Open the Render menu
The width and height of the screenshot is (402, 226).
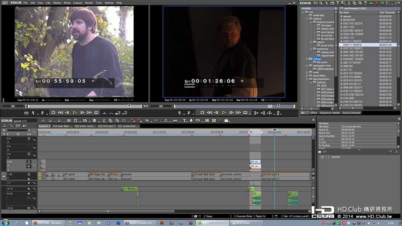pos(89,3)
